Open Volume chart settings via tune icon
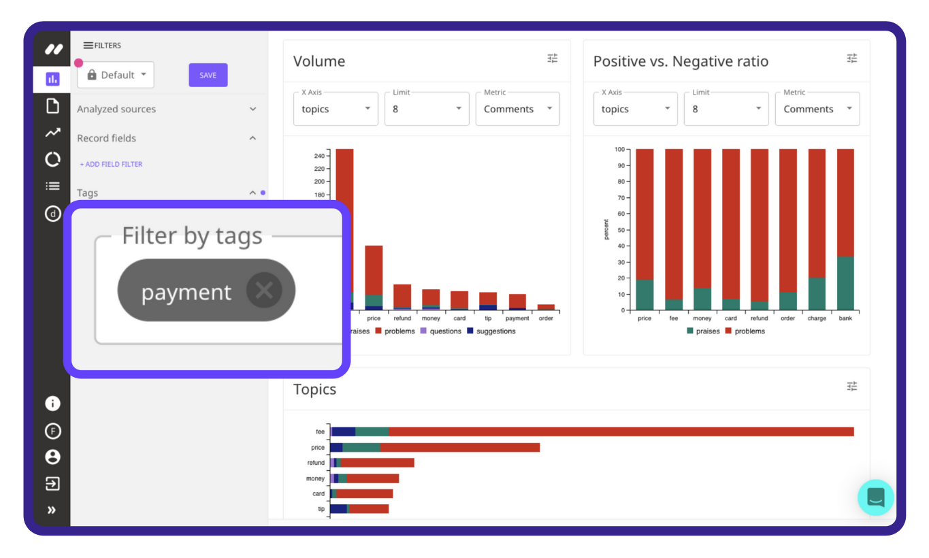The width and height of the screenshot is (929, 558). pos(552,59)
